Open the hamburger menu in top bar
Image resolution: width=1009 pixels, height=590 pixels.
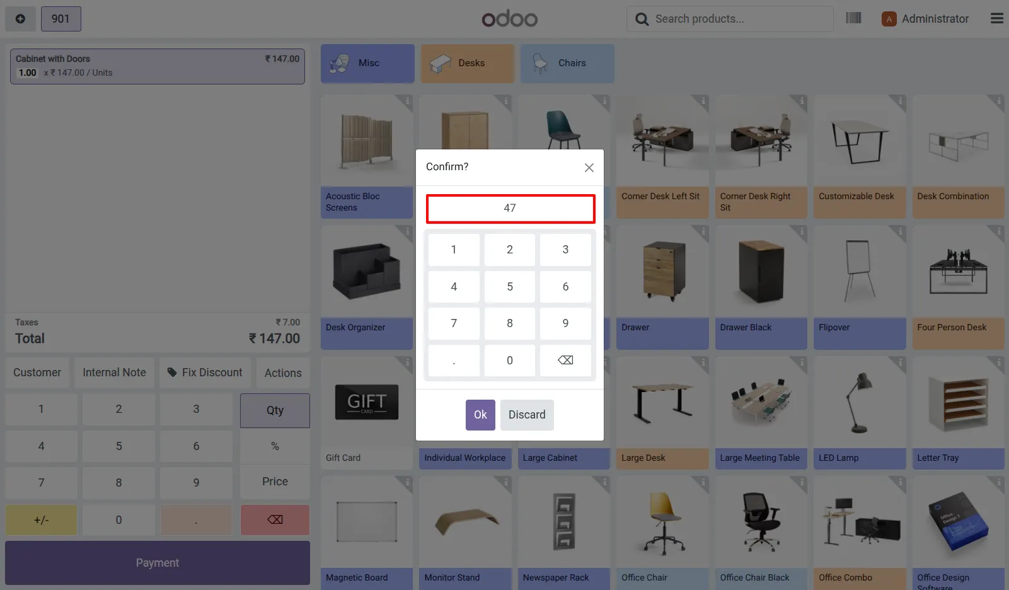(x=996, y=18)
